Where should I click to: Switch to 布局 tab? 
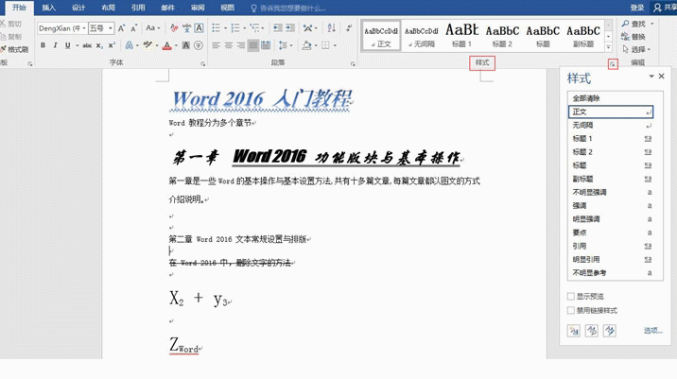(x=109, y=8)
